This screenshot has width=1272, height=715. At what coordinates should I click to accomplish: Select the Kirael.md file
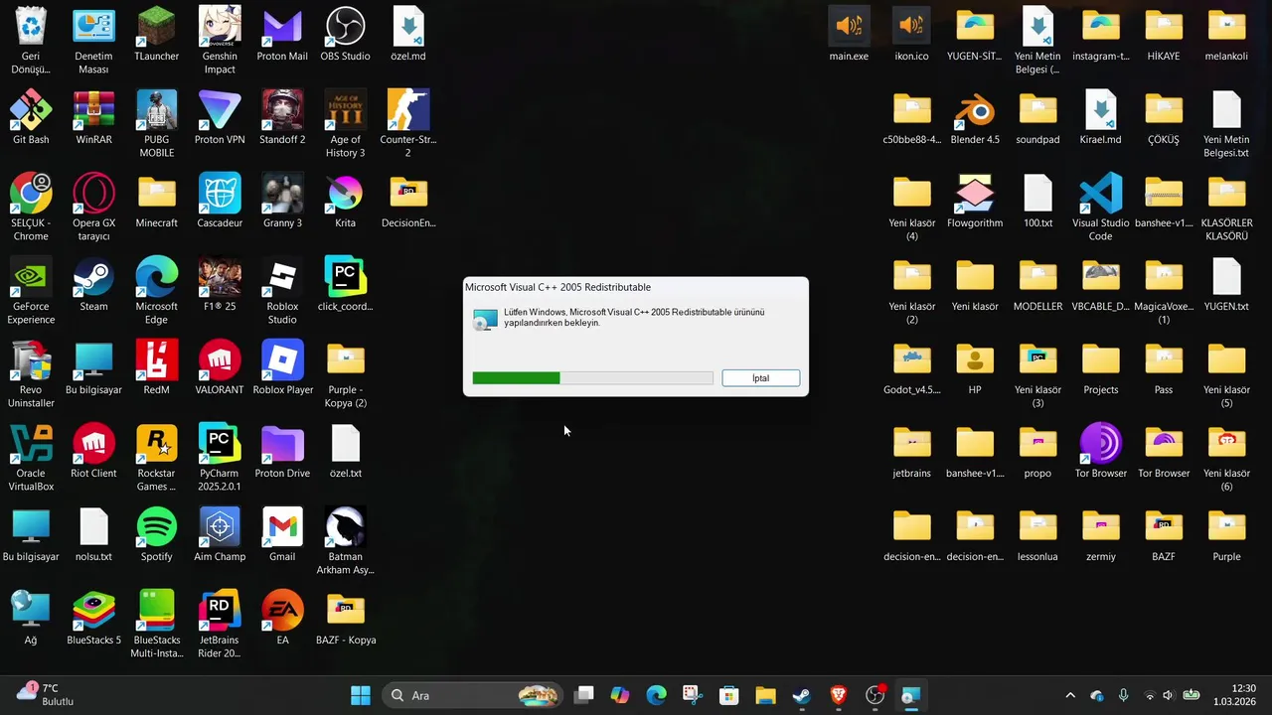tap(1100, 117)
